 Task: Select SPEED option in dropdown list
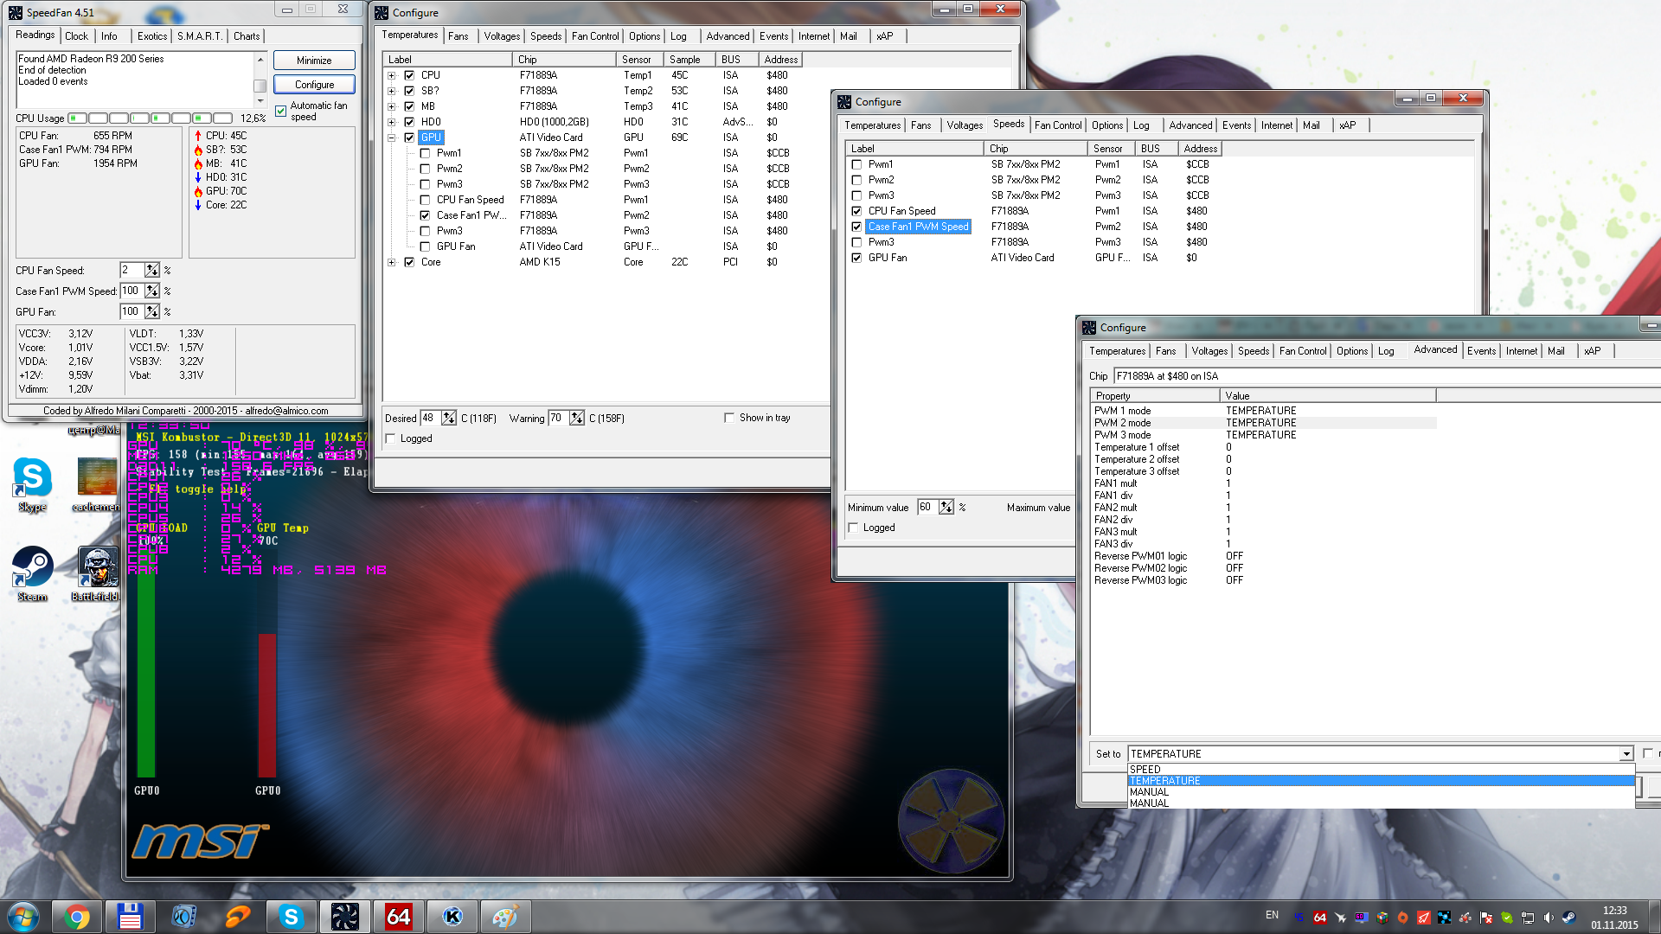click(x=1145, y=769)
